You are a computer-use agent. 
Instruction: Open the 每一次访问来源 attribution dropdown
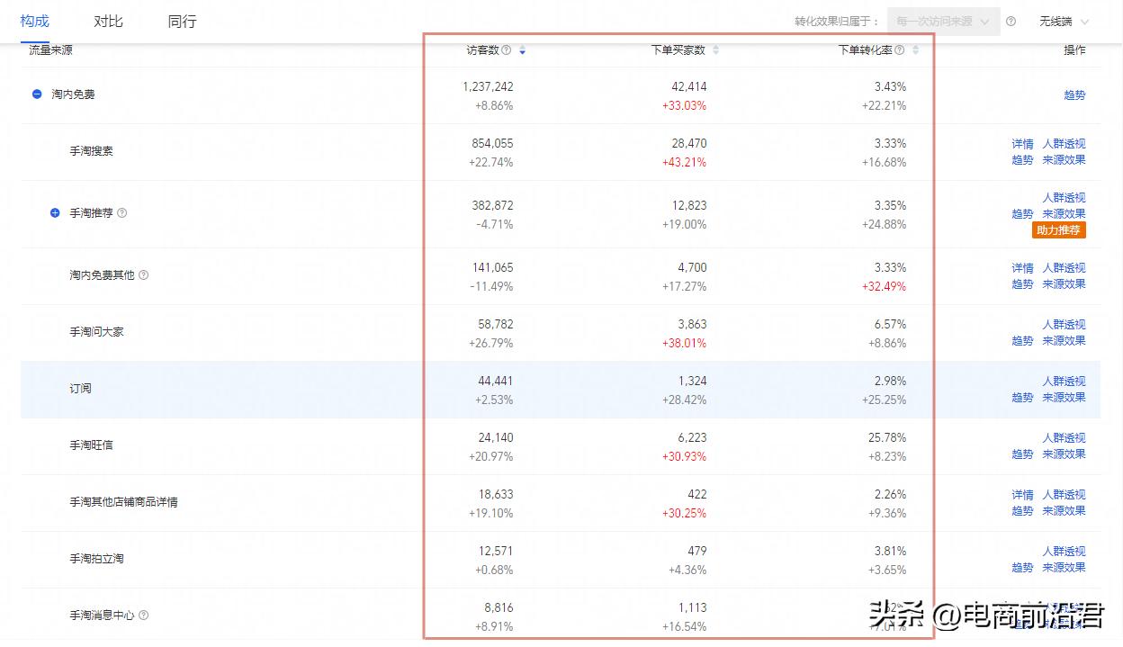tap(943, 22)
